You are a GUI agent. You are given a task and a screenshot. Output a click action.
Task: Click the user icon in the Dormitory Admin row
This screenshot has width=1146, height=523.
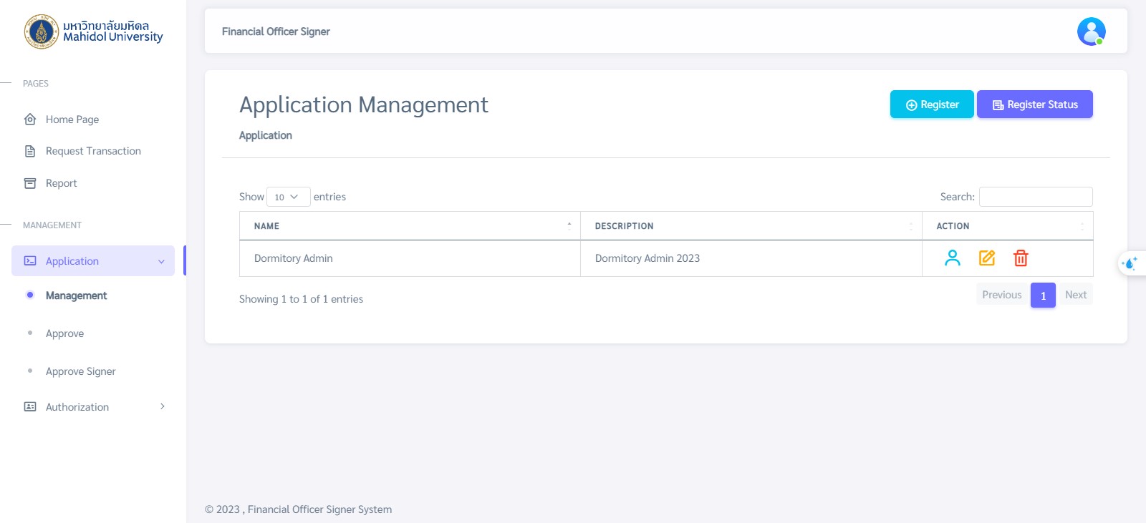click(952, 258)
